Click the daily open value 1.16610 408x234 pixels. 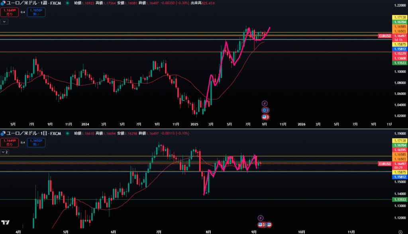coord(88,133)
